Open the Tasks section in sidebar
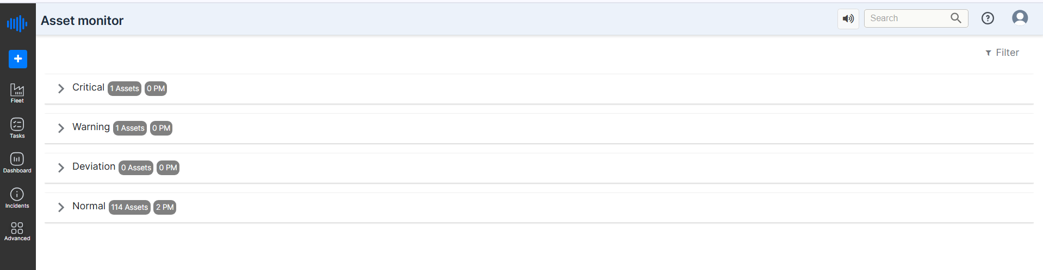Viewport: 1043px width, 270px height. (17, 128)
